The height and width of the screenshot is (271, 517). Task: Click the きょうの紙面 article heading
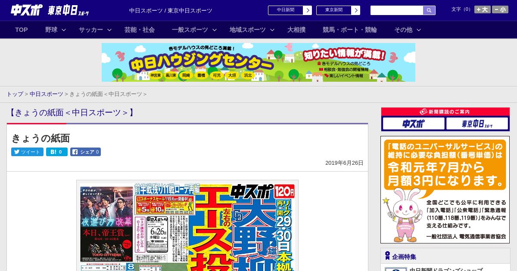pyautogui.click(x=40, y=138)
